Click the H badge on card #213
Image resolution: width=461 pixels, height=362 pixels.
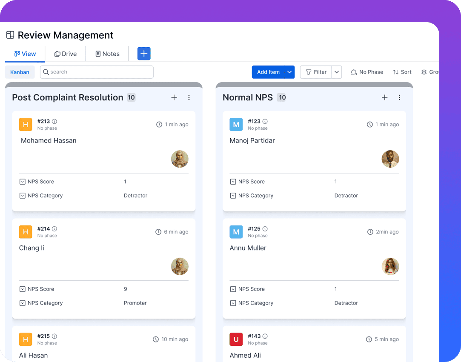(x=26, y=124)
